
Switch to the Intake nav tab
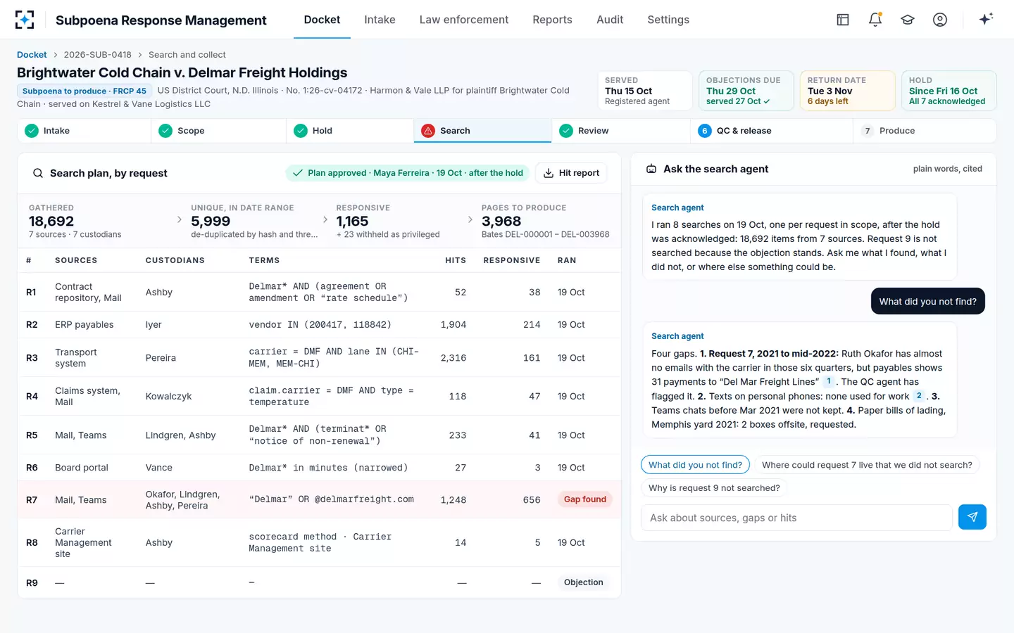[380, 20]
